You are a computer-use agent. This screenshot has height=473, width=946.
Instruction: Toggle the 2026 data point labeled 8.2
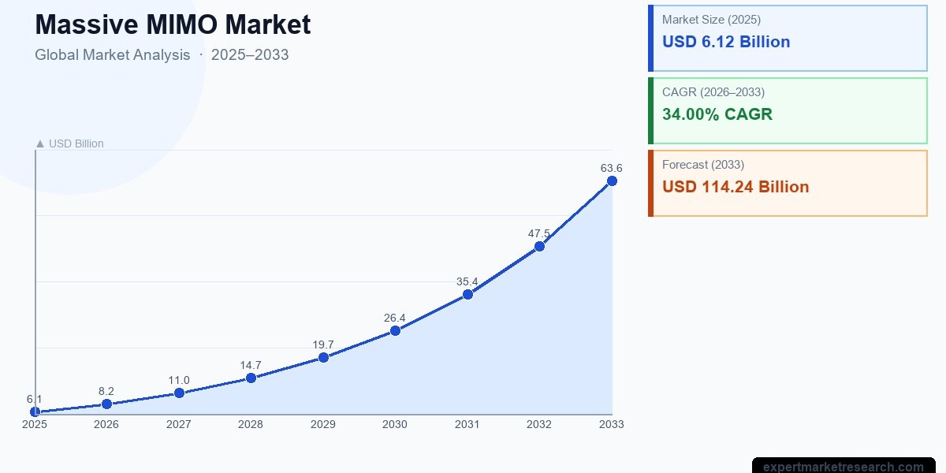click(x=106, y=403)
